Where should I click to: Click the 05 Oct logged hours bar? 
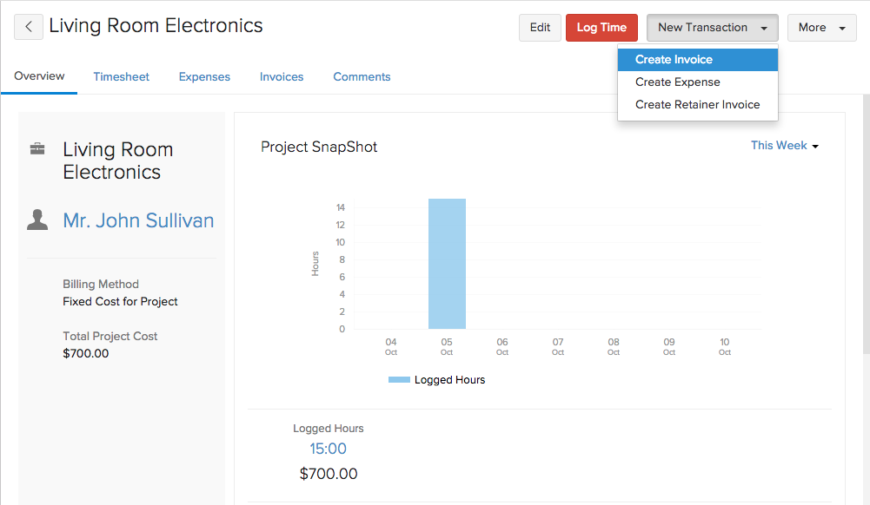447,264
